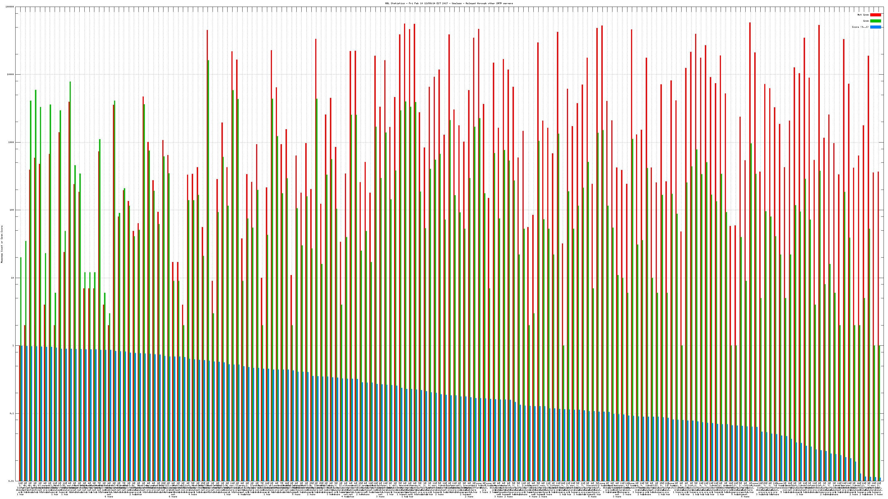Click the 1 y-axis tick label

click(13, 346)
